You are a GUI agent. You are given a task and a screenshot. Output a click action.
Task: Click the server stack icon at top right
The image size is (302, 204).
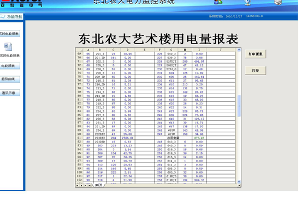tap(278, 2)
